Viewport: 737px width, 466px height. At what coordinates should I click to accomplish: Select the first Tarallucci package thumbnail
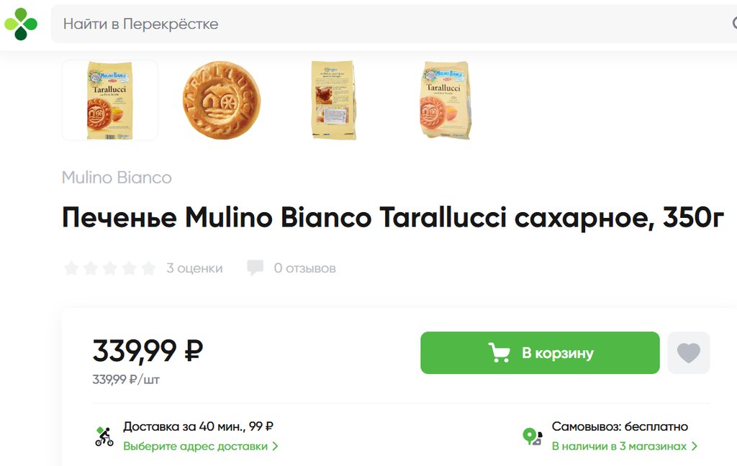click(x=109, y=100)
